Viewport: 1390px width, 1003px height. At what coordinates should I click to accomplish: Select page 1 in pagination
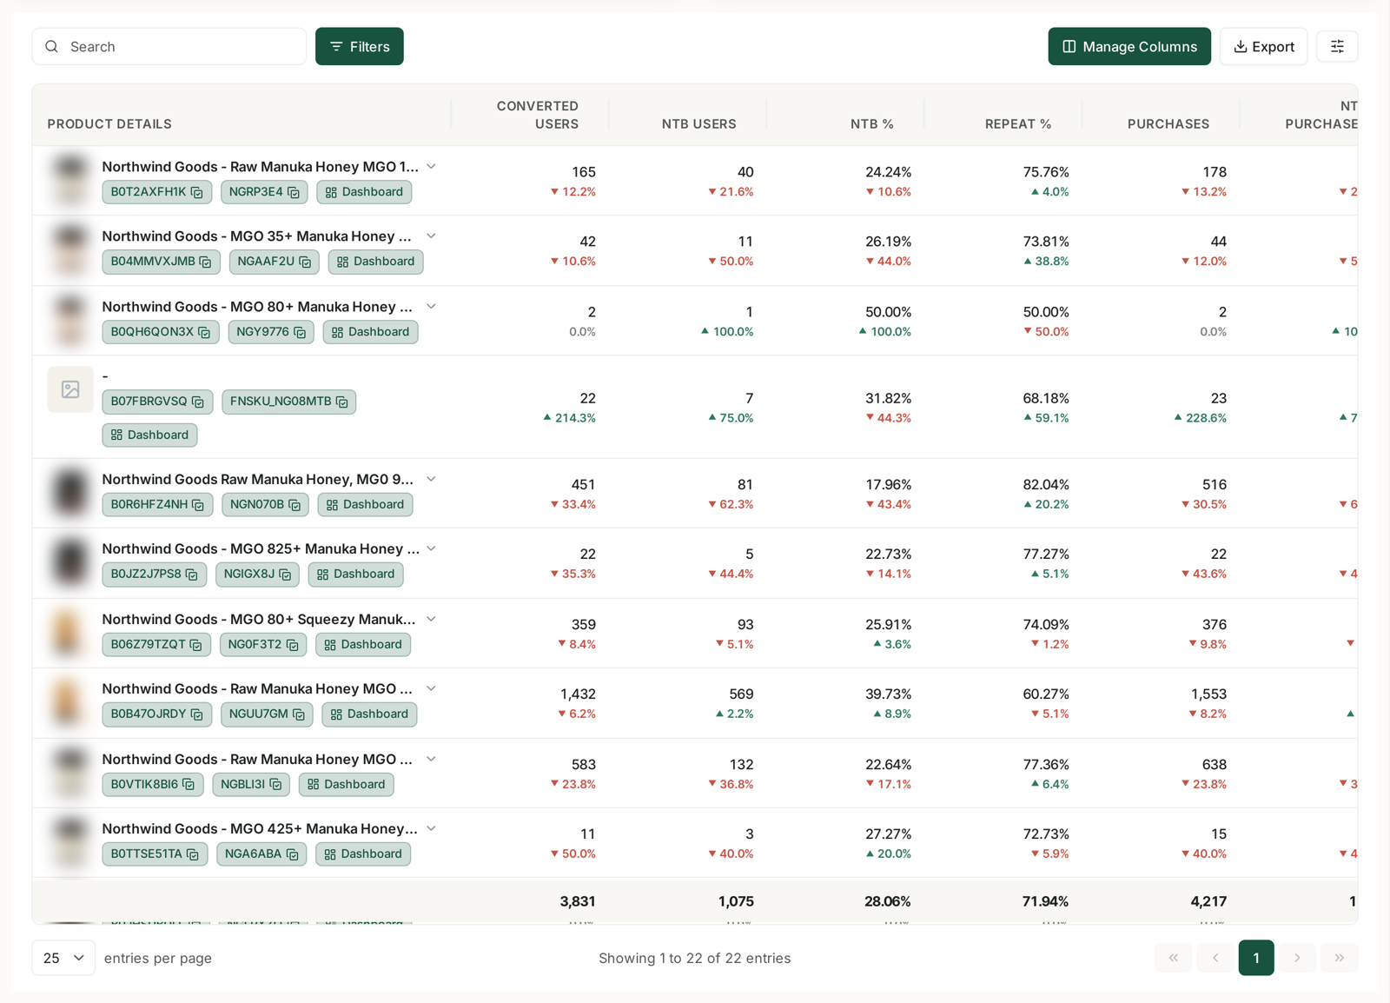[x=1256, y=958]
